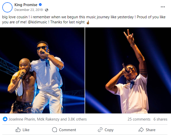Like the post with the thumbs-up button
171x135 pixels.
pos(22,130)
